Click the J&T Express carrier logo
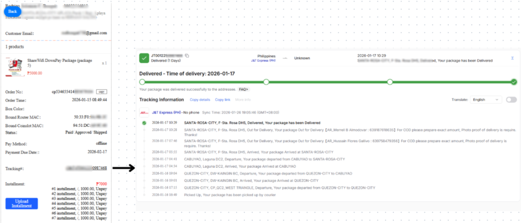 coord(143,112)
